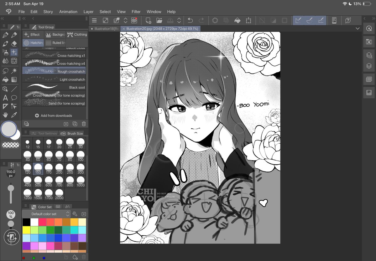Open the canvas rotate/reset control at bottom left
The image size is (376, 261).
[12, 237]
